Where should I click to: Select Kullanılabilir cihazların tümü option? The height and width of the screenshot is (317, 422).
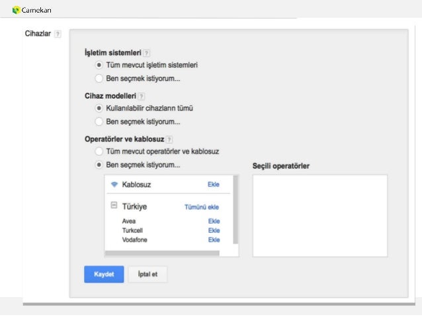pyautogui.click(x=99, y=109)
